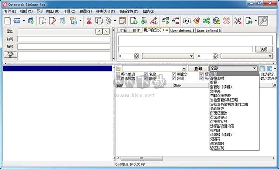Open the view options arrow right of layout icons

coord(275,68)
